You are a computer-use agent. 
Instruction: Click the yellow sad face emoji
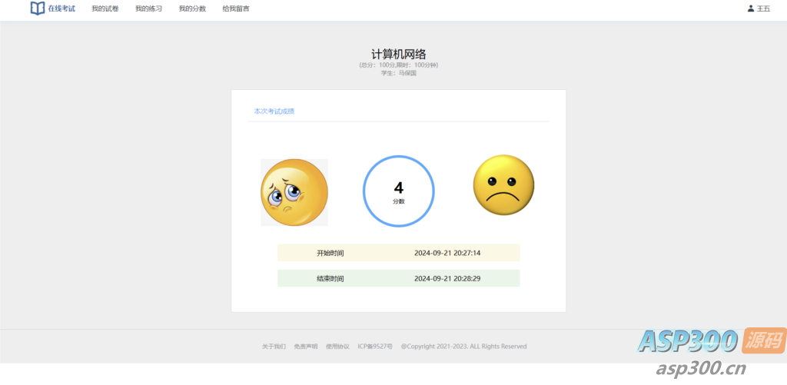503,185
